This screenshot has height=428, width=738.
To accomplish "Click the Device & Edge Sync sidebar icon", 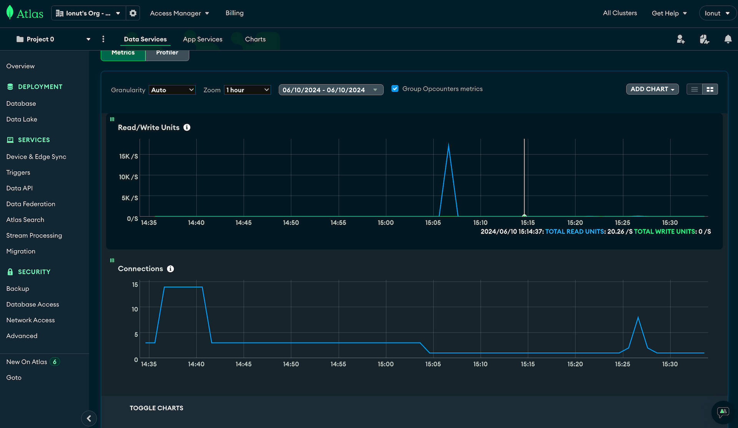I will tap(36, 156).
